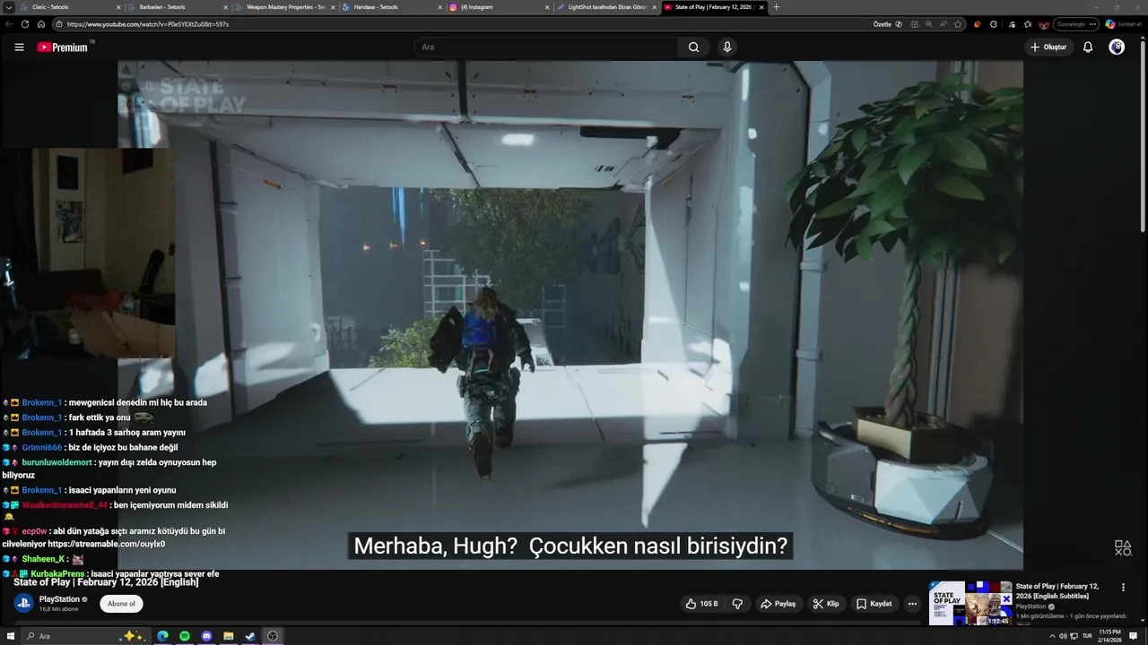Open streamable.com link in chat message
Image resolution: width=1148 pixels, height=645 pixels.
tap(106, 544)
